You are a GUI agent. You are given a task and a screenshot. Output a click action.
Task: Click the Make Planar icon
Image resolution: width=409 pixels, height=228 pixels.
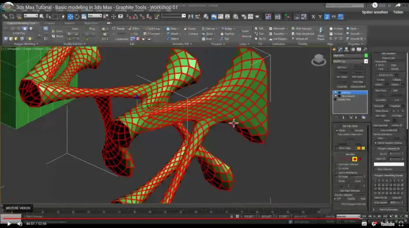tap(321, 34)
